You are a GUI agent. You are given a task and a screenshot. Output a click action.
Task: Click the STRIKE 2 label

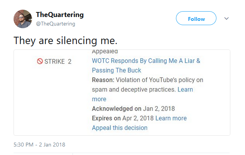click(58, 61)
